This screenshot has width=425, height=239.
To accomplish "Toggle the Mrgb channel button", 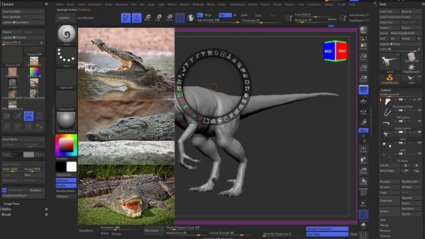I will [208, 15].
